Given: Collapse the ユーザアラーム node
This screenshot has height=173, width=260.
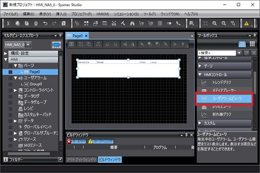Looking at the screenshot, I should click(x=15, y=78).
